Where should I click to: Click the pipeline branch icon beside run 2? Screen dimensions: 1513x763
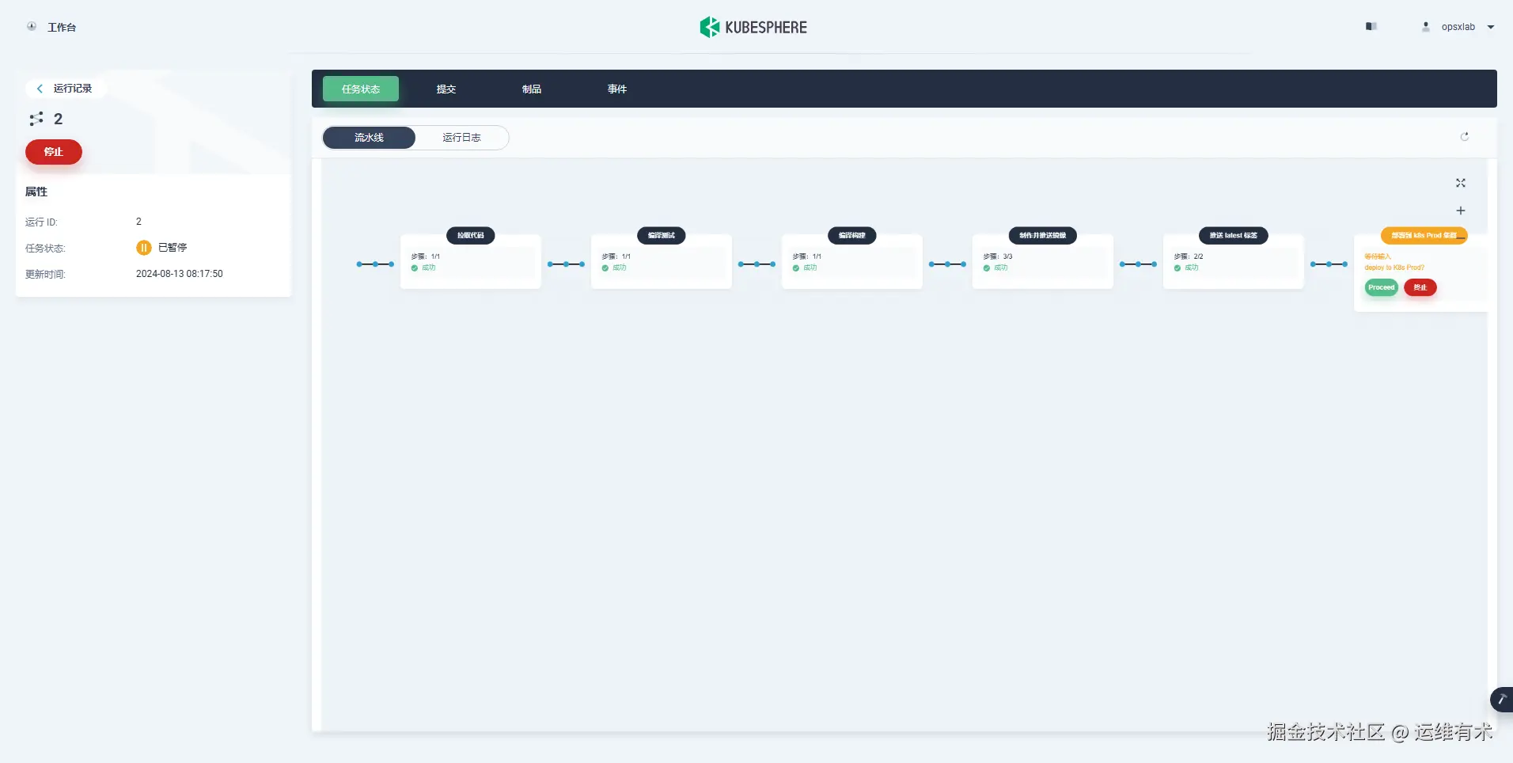(36, 119)
